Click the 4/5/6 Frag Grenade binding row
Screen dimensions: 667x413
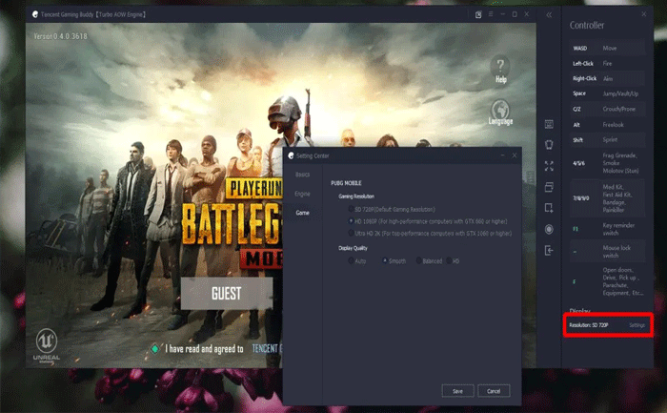click(608, 163)
